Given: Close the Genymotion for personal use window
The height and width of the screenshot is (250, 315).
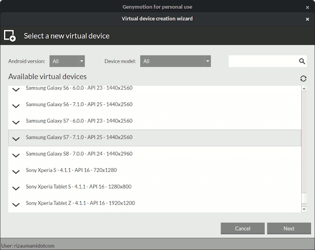Looking at the screenshot, I should click(x=307, y=7).
